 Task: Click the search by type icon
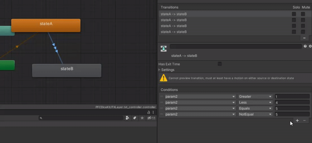[x=127, y=118]
